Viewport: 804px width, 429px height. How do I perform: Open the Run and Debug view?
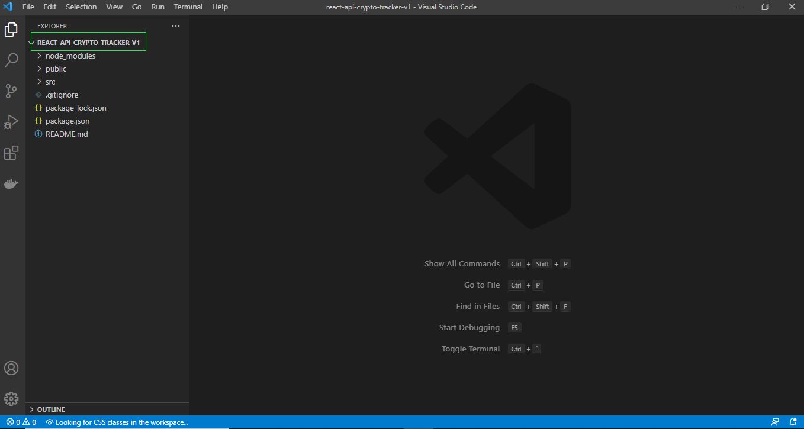pos(11,122)
